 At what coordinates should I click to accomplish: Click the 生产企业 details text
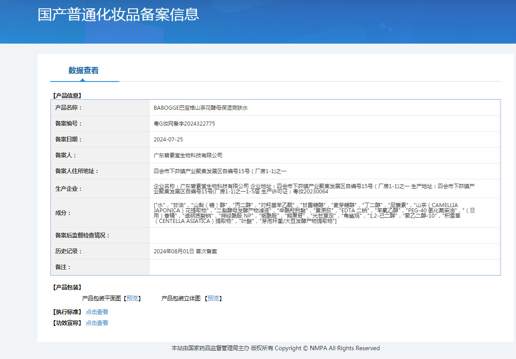click(x=314, y=189)
